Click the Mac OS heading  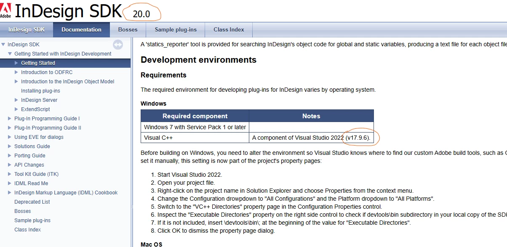(151, 244)
